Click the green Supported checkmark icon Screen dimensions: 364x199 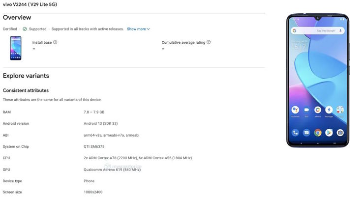click(25, 29)
